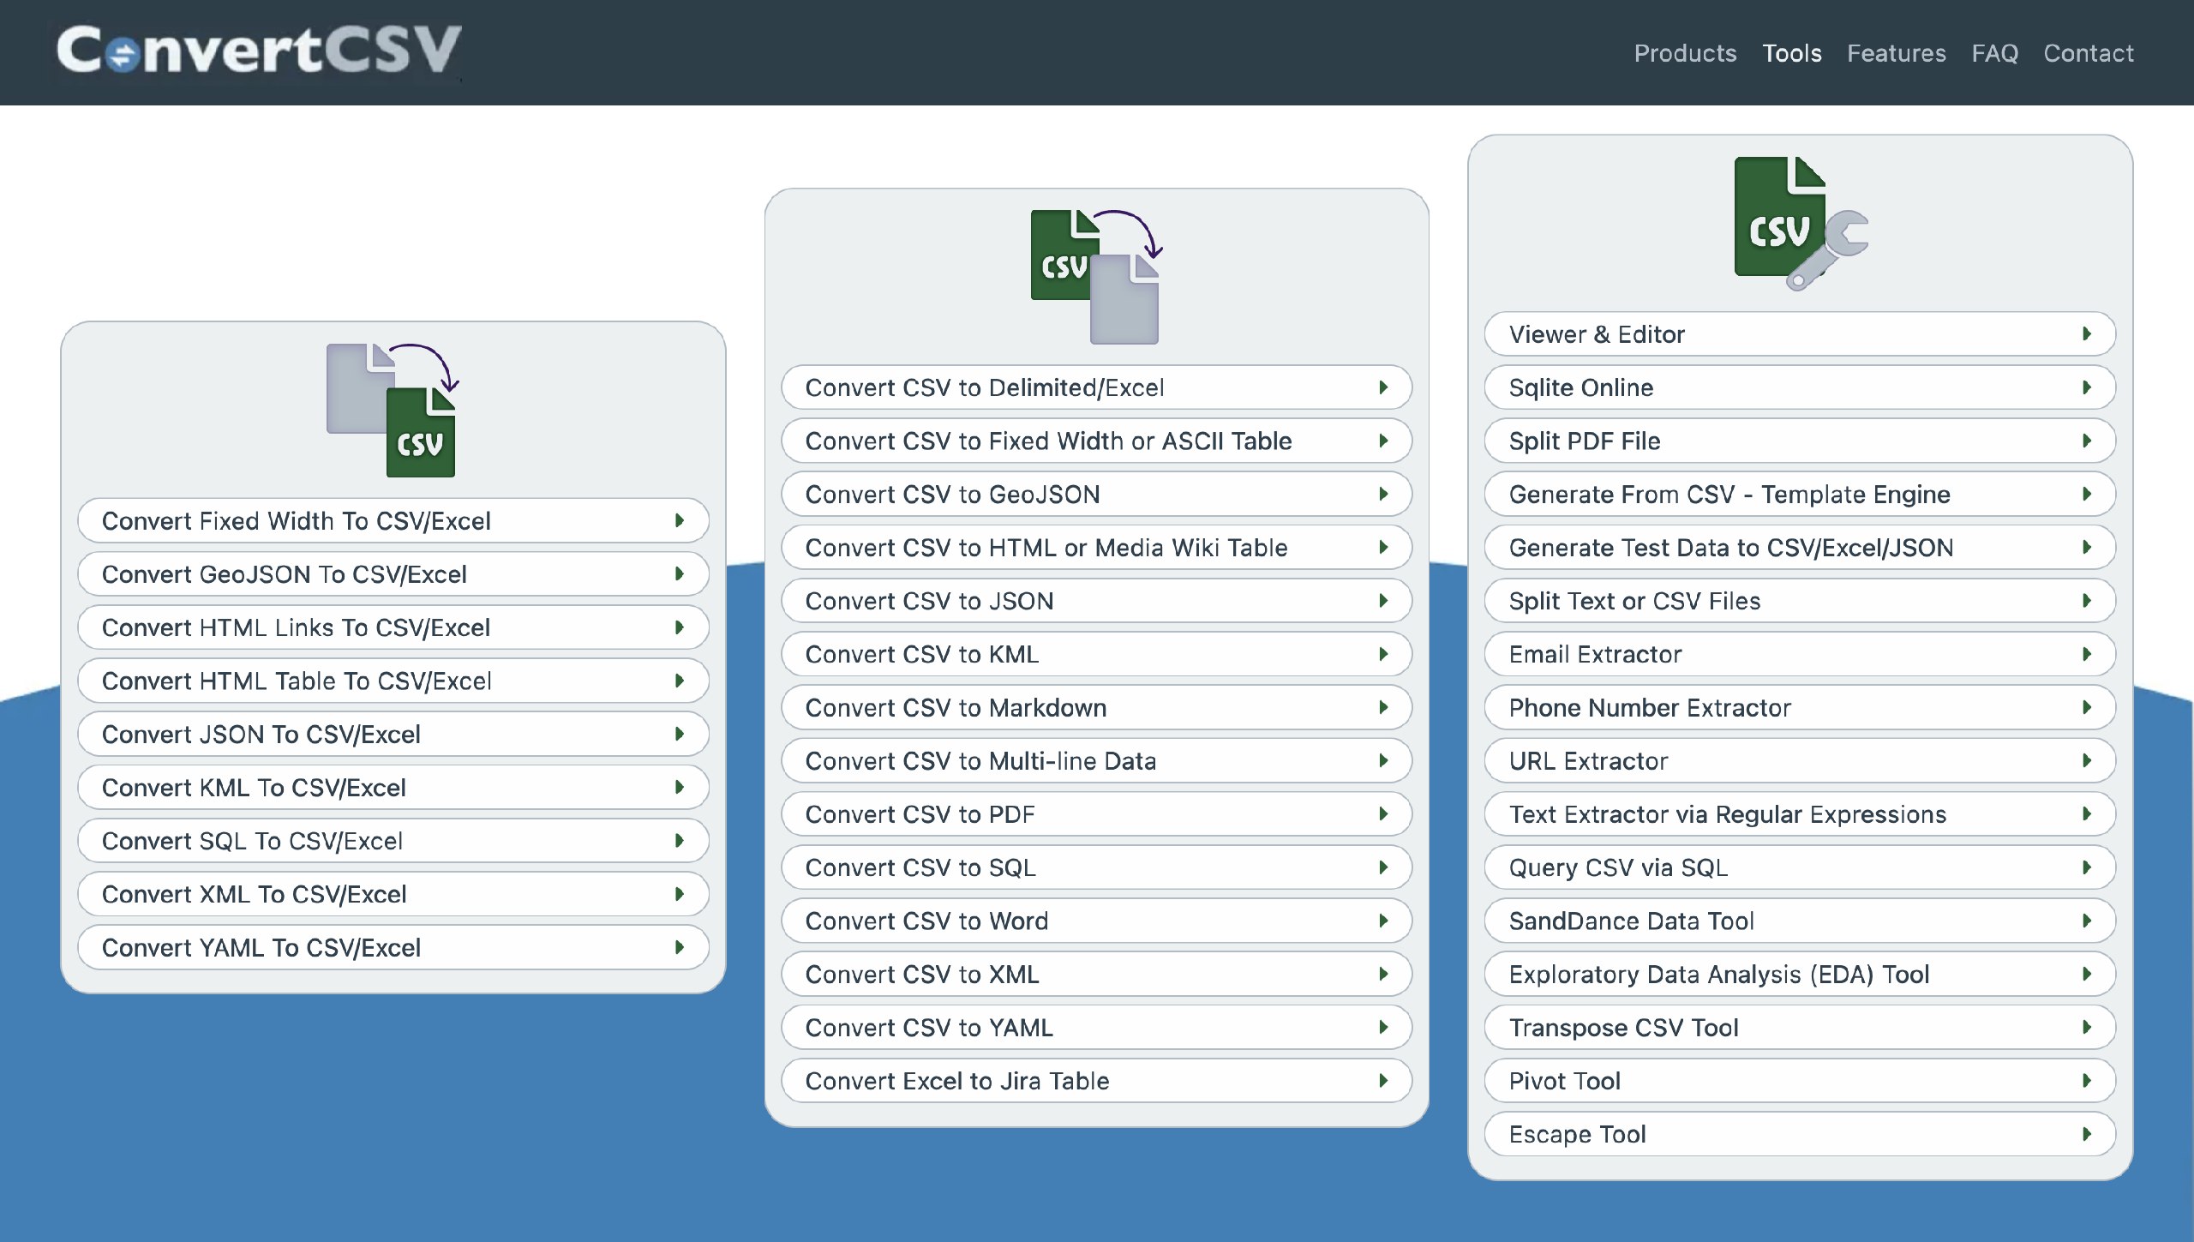This screenshot has height=1242, width=2194.
Task: Open Convert Excel to Jira Table
Action: coord(956,1081)
